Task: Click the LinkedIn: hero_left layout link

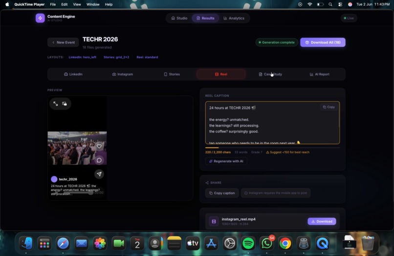Action: [x=83, y=57]
